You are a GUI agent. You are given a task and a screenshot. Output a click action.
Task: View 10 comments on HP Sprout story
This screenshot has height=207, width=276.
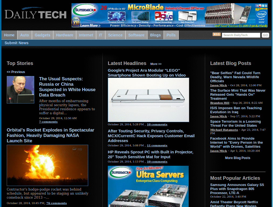click(x=157, y=162)
